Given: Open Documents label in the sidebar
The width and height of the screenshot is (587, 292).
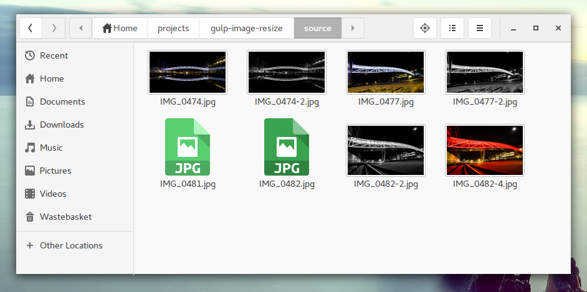Looking at the screenshot, I should (62, 101).
